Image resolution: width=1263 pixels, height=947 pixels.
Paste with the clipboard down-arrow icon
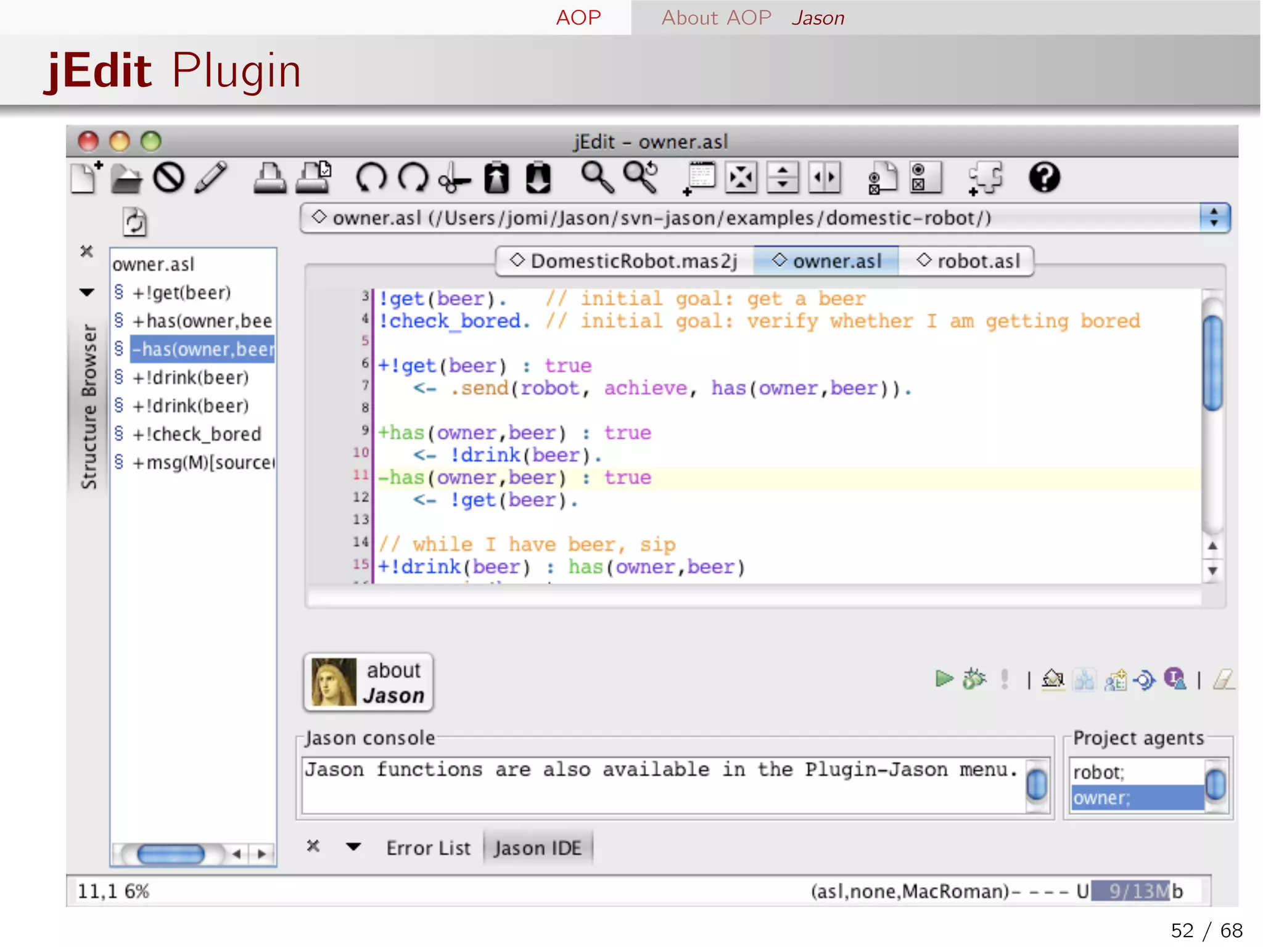[538, 178]
